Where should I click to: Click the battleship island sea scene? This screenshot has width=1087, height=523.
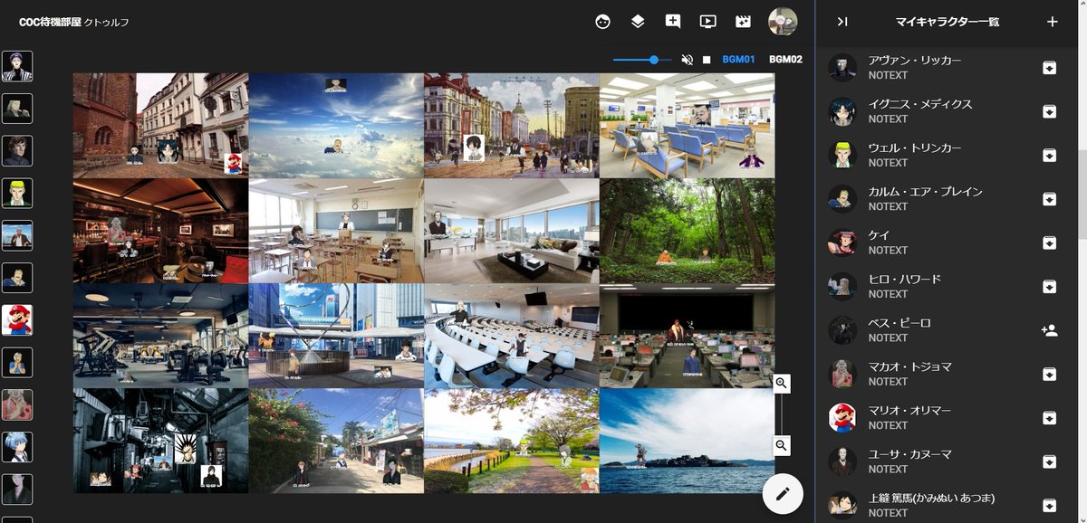point(687,441)
